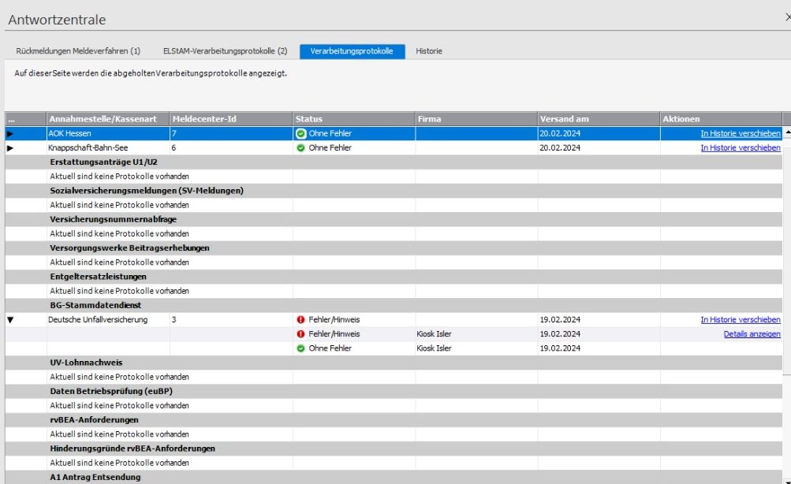Click Daten Betriebsprüfung (euBP) group header

point(394,391)
